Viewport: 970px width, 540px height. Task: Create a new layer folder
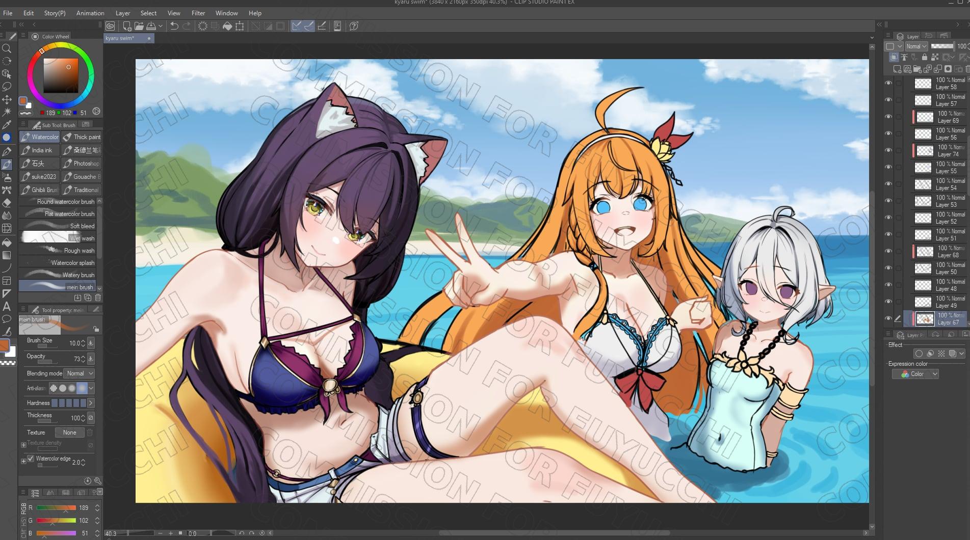point(917,69)
